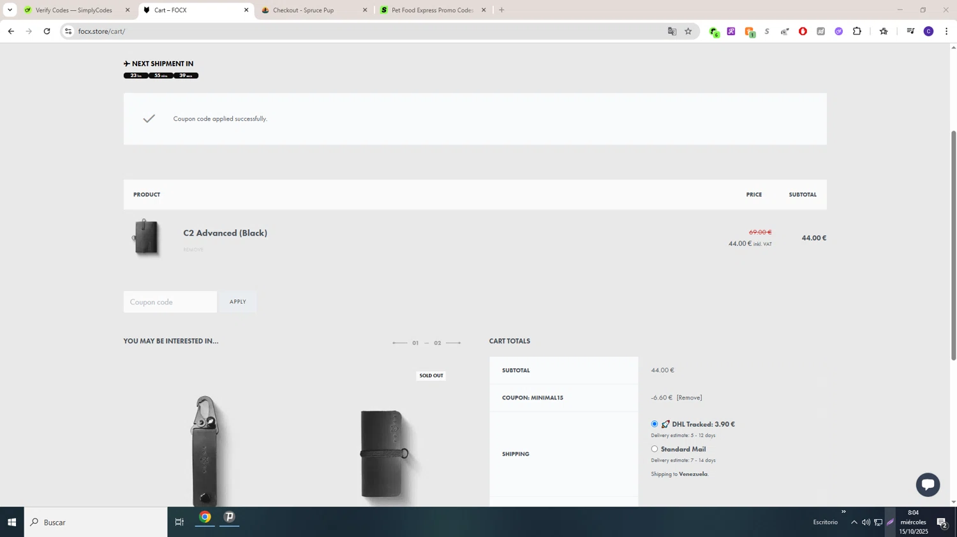Open the gray S extension icon
This screenshot has width=957, height=537.
pyautogui.click(x=767, y=31)
